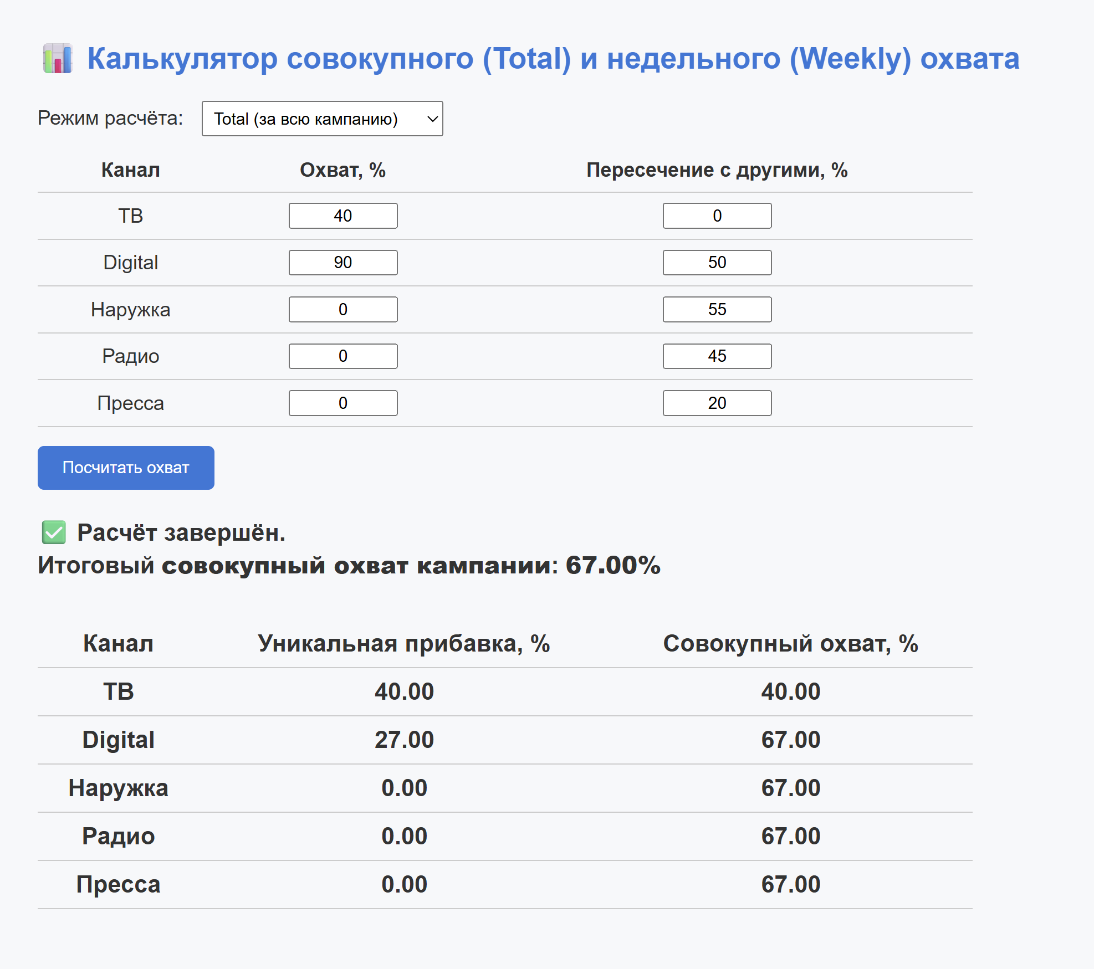Screen dimensions: 1094x969
Task: Click the Совокупный охват results header
Action: pyautogui.click(x=790, y=644)
